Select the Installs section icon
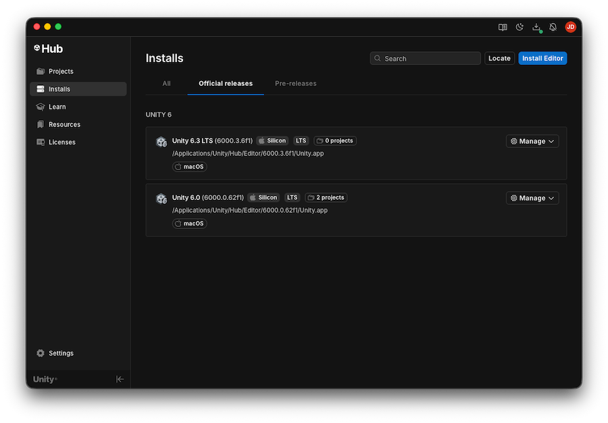The image size is (608, 423). point(41,89)
